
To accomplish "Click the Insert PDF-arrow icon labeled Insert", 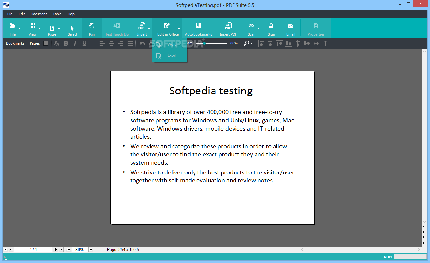I will click(142, 26).
